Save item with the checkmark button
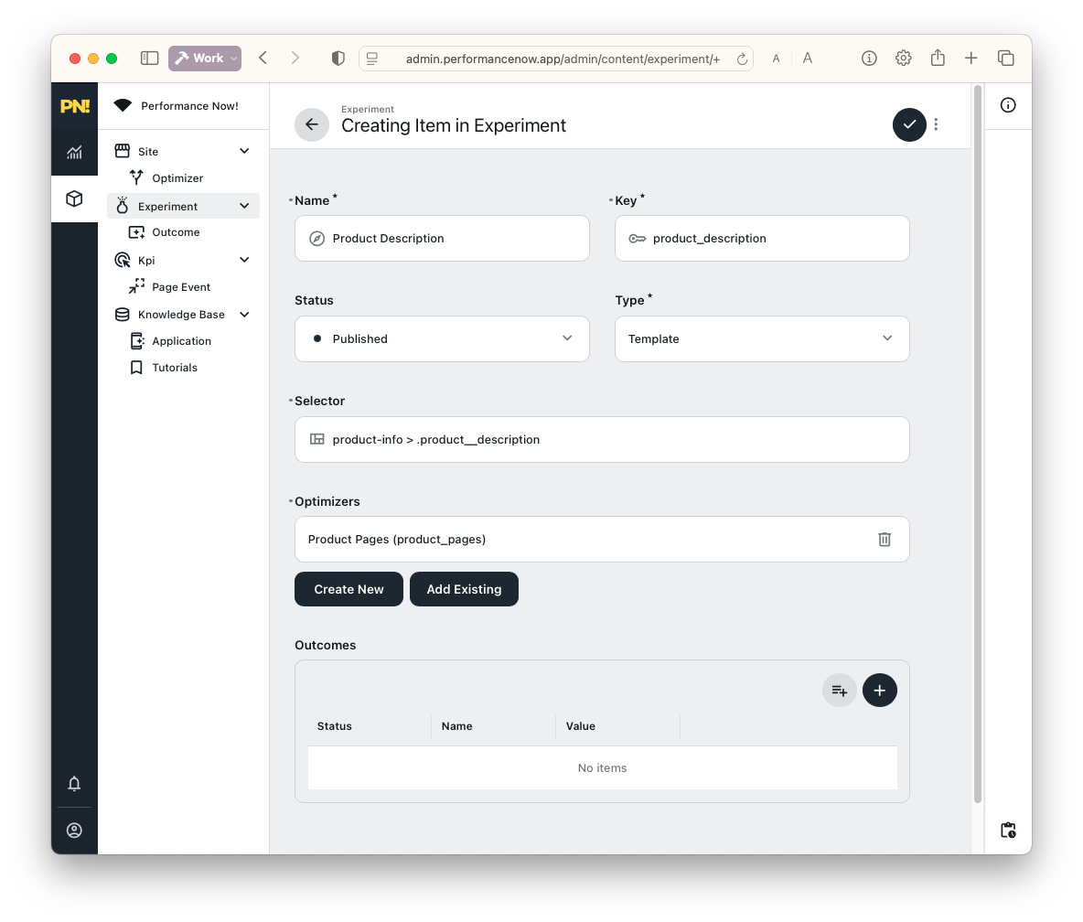Screen dimensions: 1083x922 click(909, 124)
